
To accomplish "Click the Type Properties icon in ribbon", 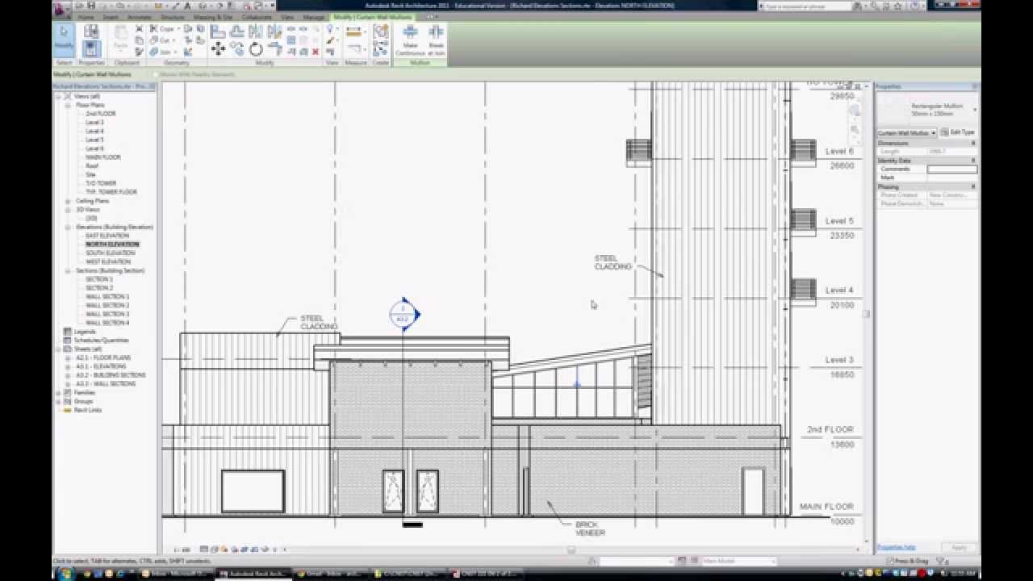I will pyautogui.click(x=91, y=31).
